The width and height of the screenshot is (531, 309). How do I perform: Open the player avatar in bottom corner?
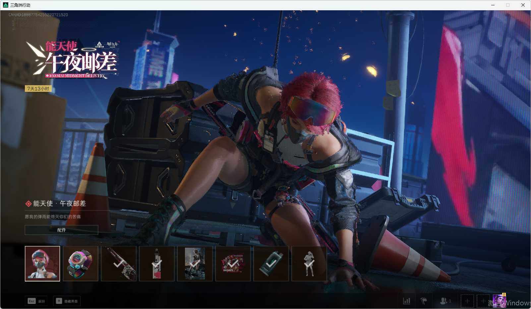(499, 301)
